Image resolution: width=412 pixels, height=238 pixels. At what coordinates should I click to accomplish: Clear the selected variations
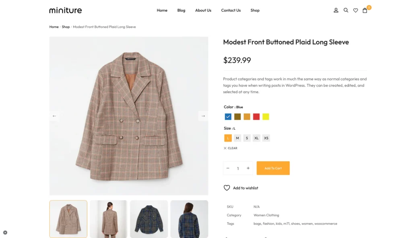pyautogui.click(x=231, y=148)
